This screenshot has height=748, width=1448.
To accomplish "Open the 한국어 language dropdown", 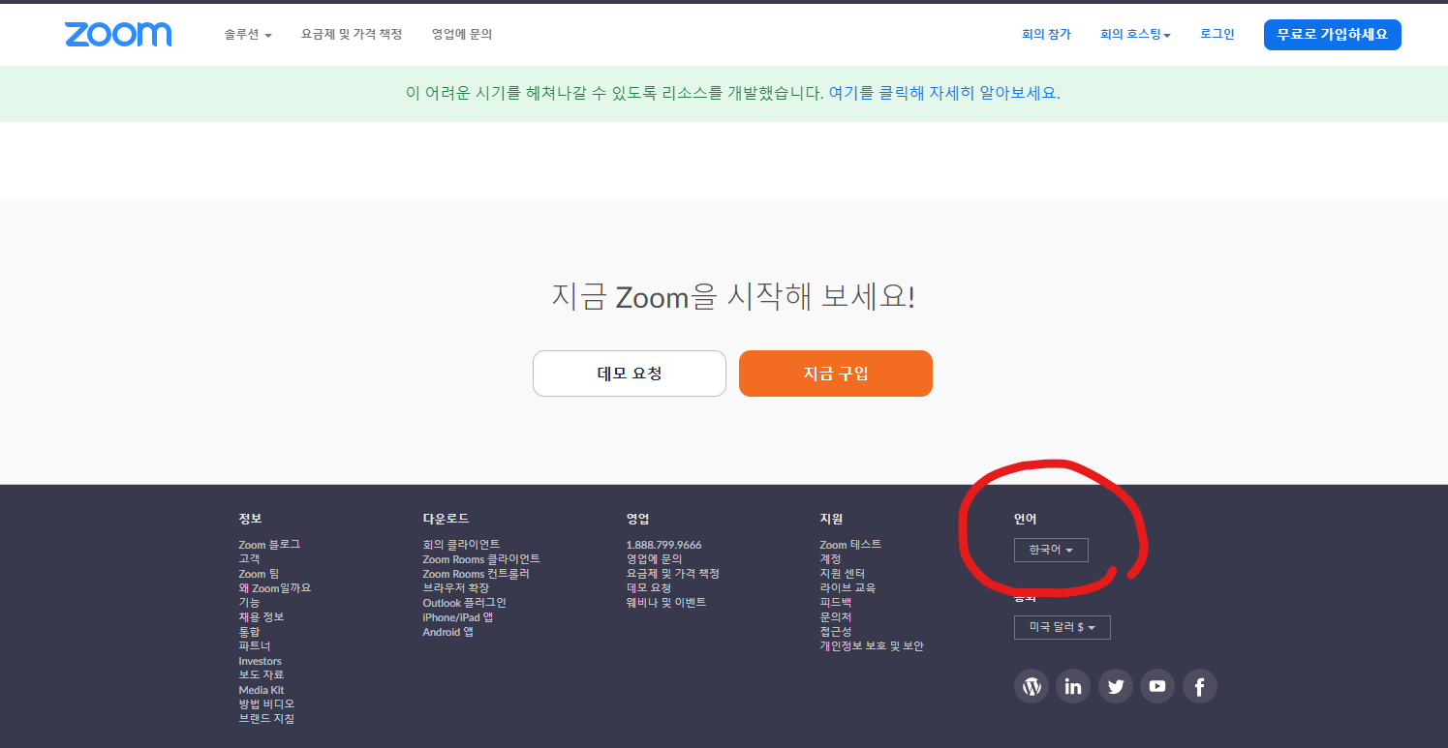I will (1051, 550).
